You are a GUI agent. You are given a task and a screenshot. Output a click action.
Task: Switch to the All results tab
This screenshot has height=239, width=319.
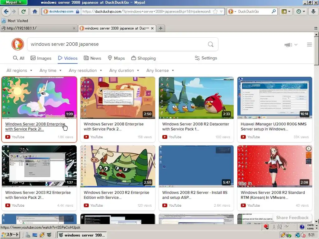[x=18, y=58]
